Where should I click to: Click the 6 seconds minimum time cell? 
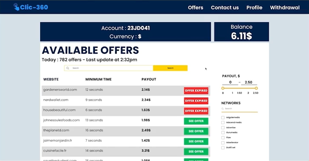(94, 110)
